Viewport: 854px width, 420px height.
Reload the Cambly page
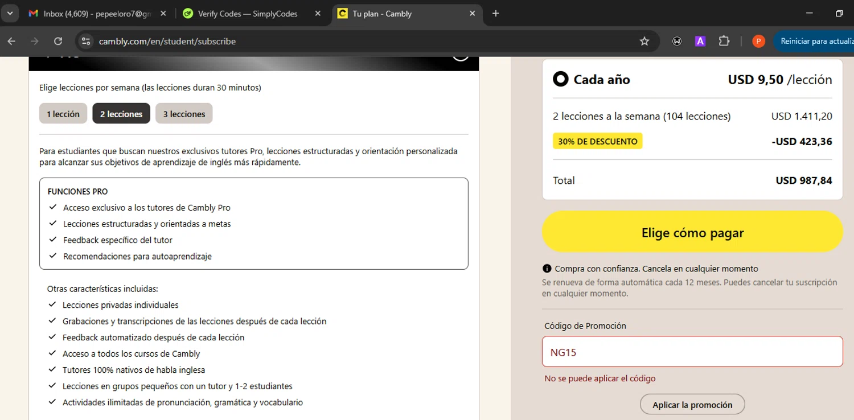click(x=58, y=41)
